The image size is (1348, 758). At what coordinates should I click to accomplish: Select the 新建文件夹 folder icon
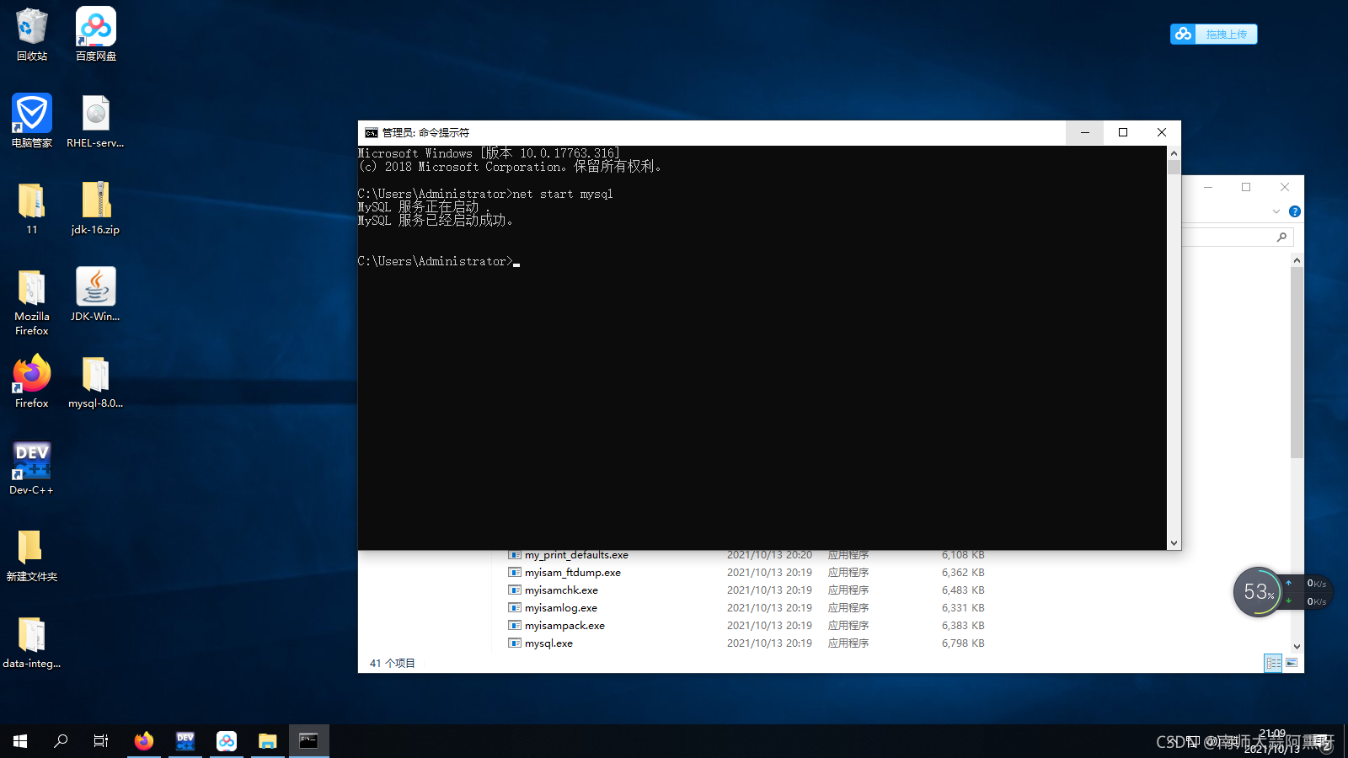pyautogui.click(x=32, y=555)
